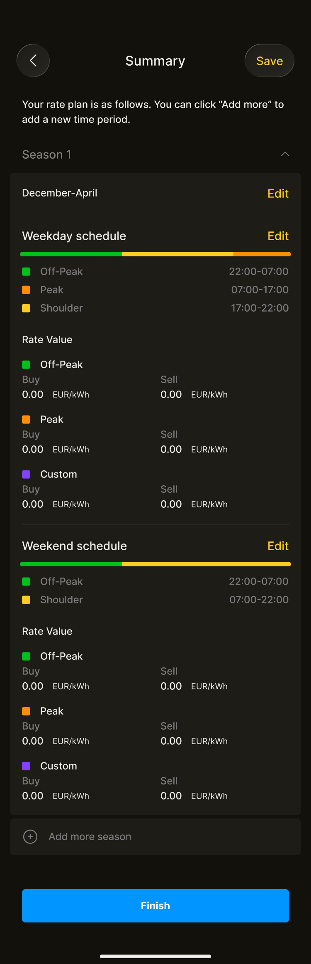Click weekday Off-Peak Buy rate value
The image size is (311, 964).
point(33,395)
